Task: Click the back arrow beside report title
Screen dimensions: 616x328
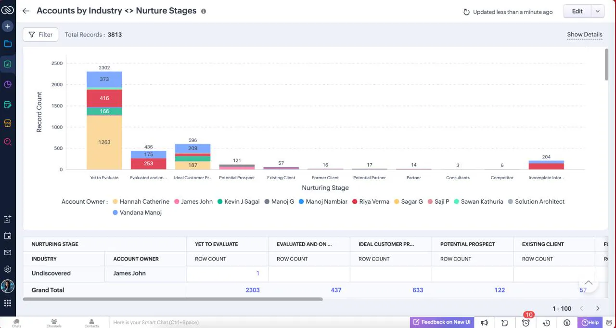Action: click(26, 11)
